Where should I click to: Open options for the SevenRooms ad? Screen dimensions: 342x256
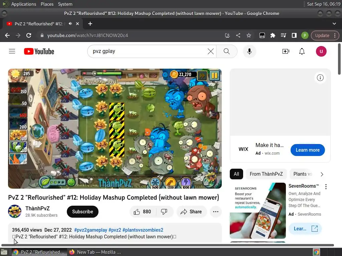(x=326, y=187)
